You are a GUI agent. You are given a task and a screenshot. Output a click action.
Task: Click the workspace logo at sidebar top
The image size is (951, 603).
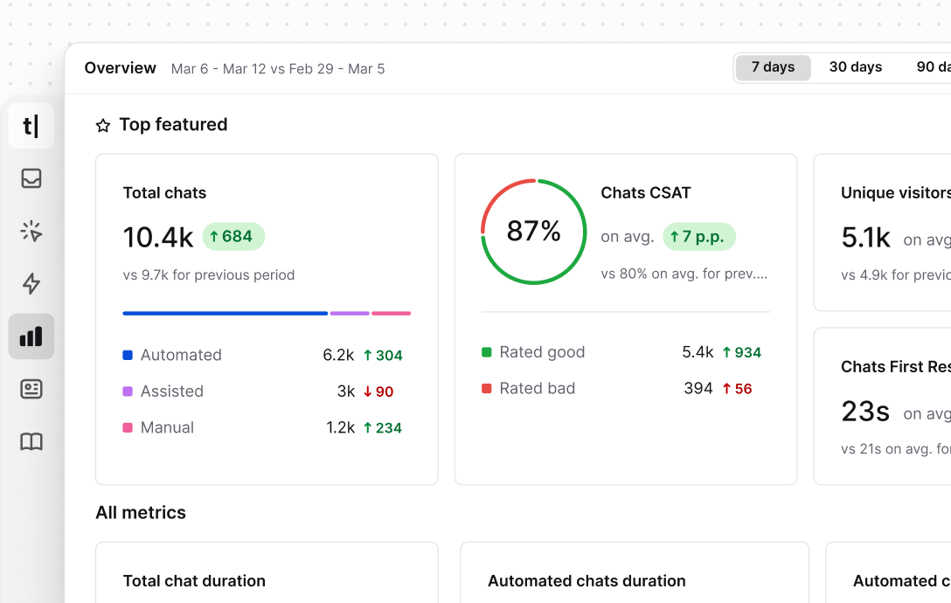tap(31, 125)
